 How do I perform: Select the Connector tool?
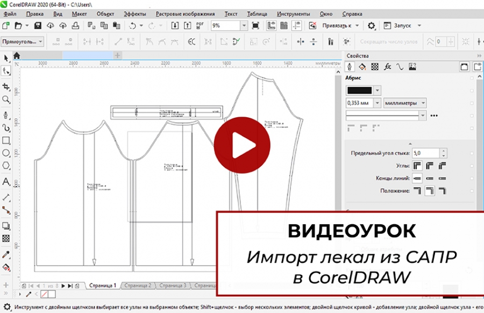click(x=6, y=210)
